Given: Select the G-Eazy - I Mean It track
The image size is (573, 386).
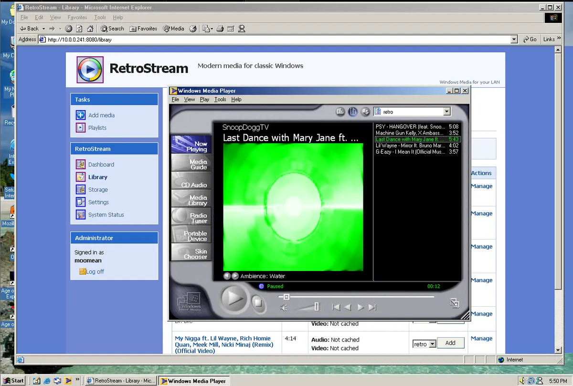Looking at the screenshot, I should [417, 152].
